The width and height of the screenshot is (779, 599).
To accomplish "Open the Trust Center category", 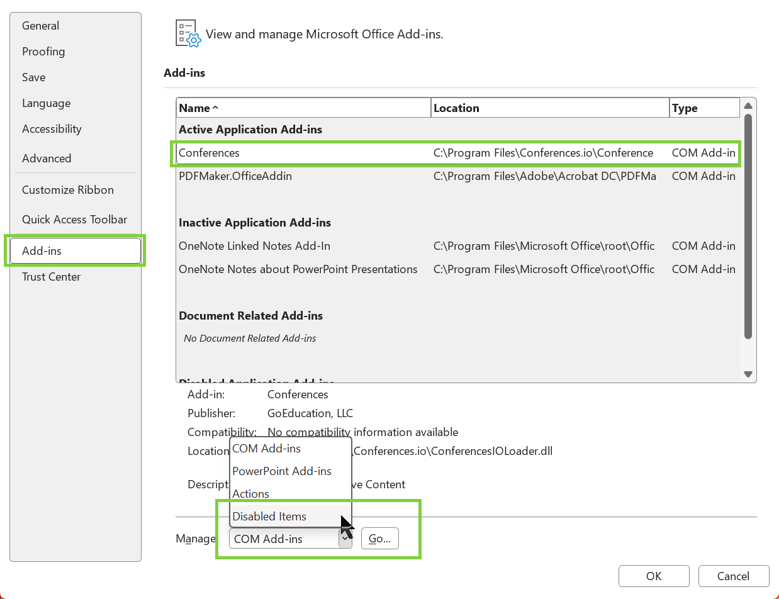I will point(52,277).
